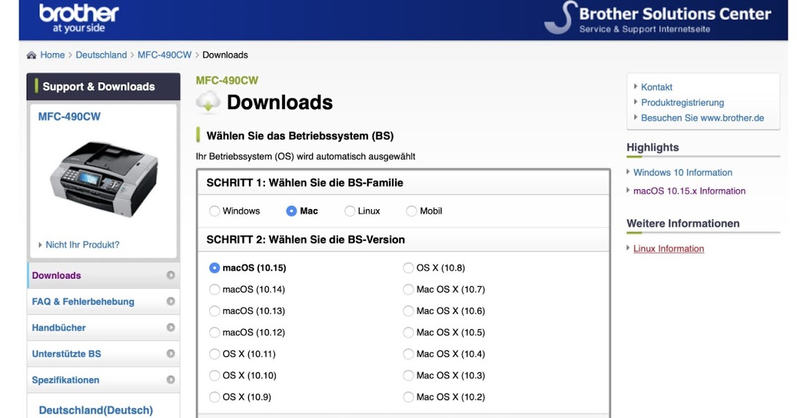Pick macOS (10.12) radio button

pyautogui.click(x=215, y=332)
